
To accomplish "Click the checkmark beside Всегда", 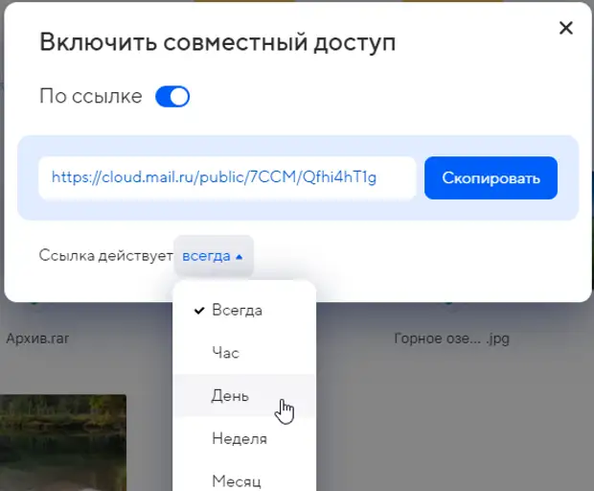I will point(199,311).
